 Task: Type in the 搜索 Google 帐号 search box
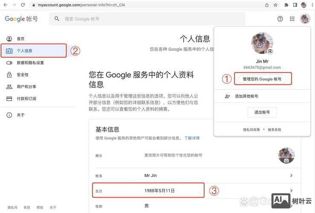147,19
